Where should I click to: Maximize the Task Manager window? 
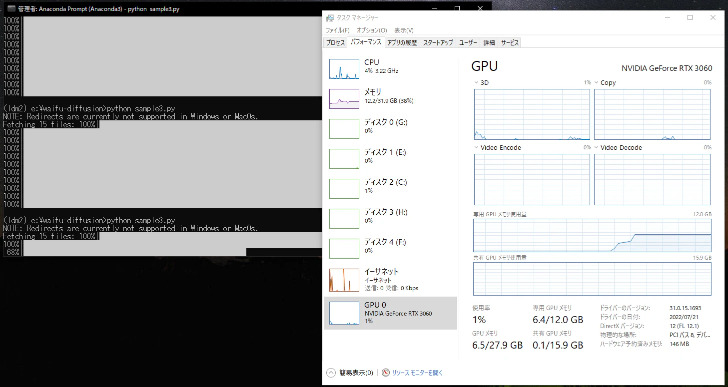(x=690, y=17)
